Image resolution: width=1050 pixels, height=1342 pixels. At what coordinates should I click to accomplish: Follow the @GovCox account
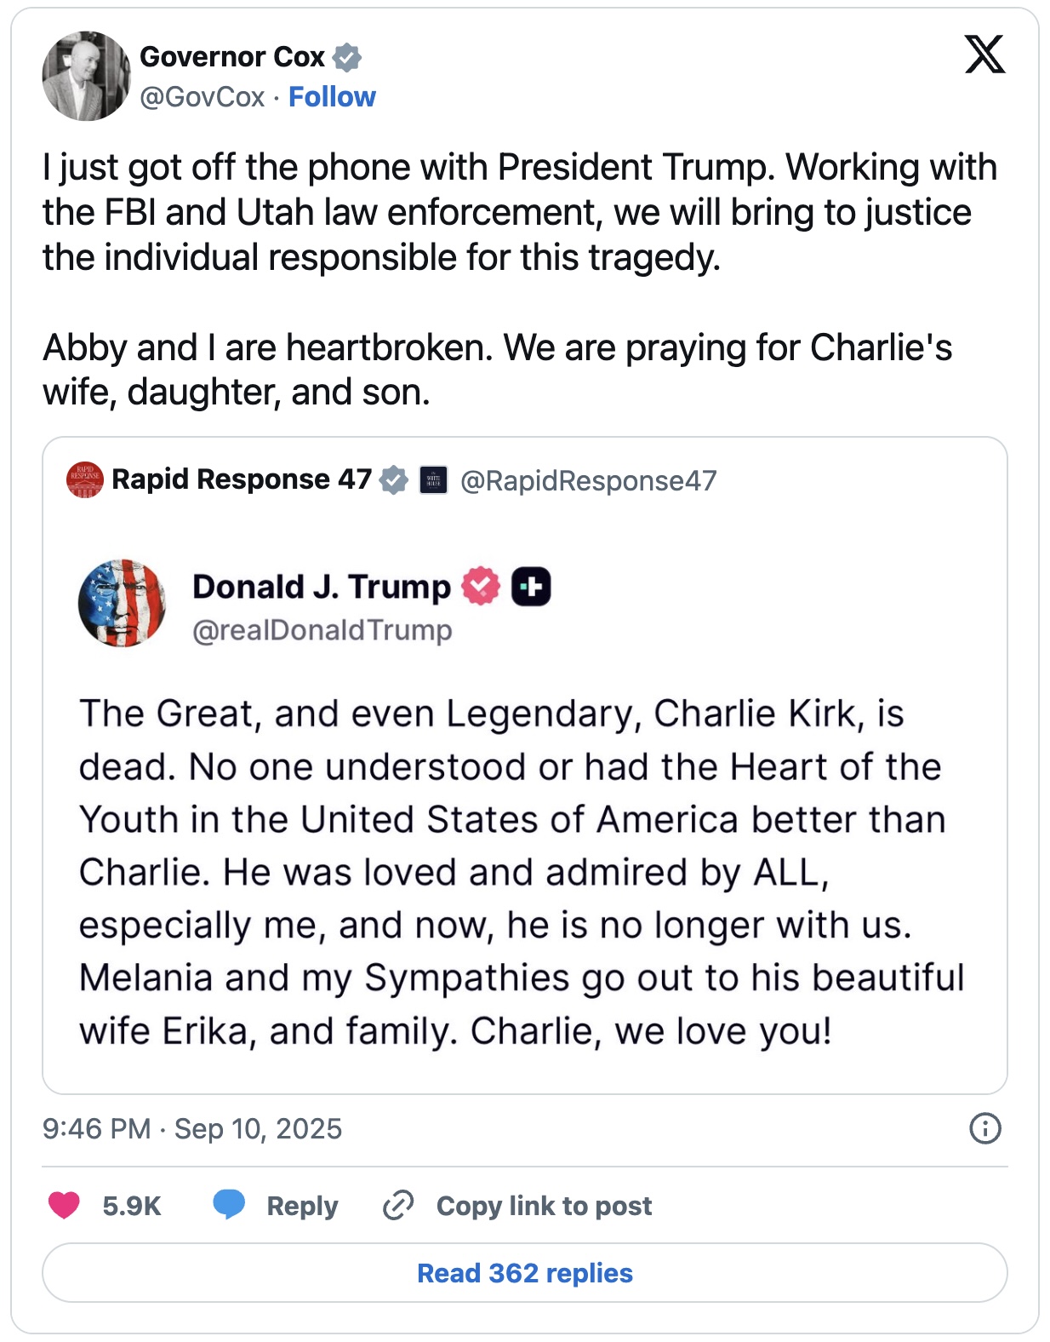coord(332,97)
